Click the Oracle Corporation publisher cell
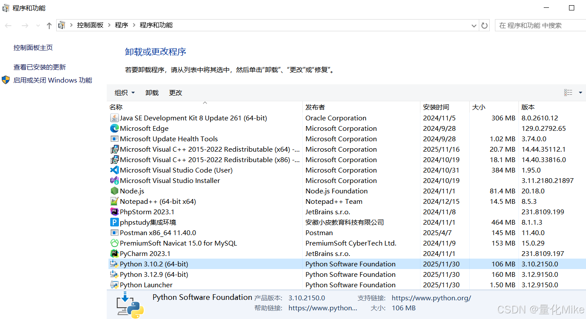This screenshot has width=586, height=319. click(336, 118)
